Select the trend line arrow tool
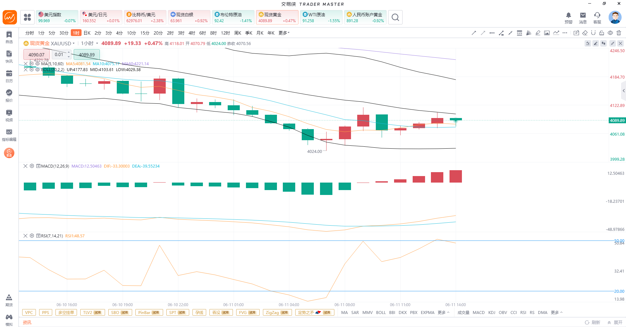This screenshot has width=626, height=327. 474,33
